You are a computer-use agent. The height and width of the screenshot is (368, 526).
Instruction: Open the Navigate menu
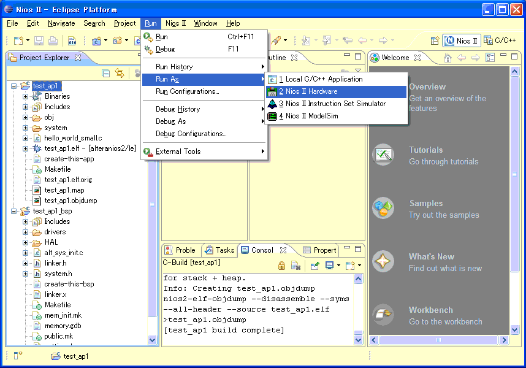point(61,23)
